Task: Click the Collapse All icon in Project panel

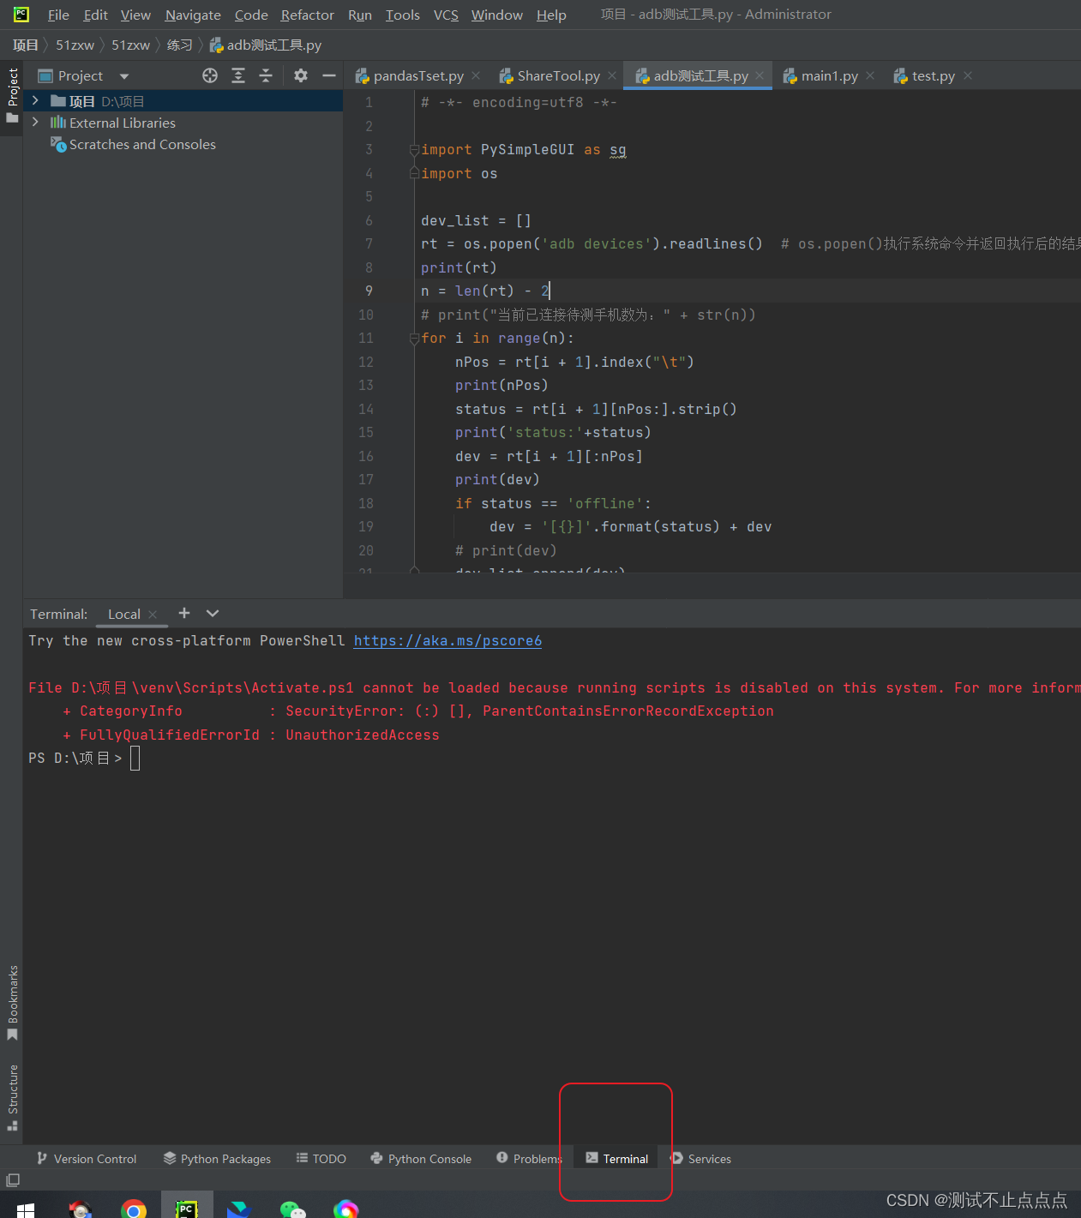Action: click(266, 75)
